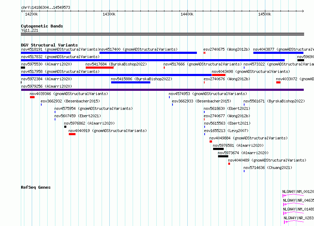Select the nsv4518191 blue variant bar
The height and width of the screenshot is (226, 314).
tap(46, 53)
